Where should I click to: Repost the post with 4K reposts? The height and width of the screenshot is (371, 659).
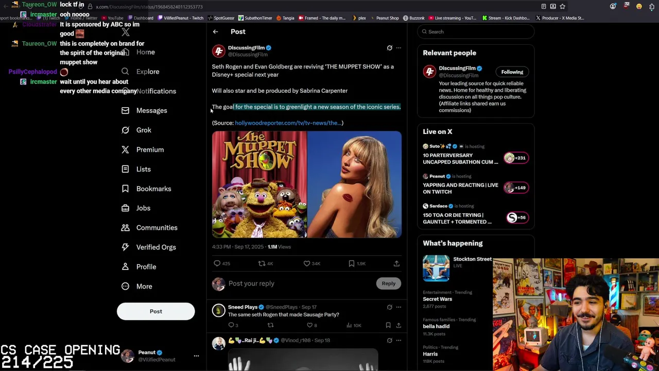click(x=266, y=264)
